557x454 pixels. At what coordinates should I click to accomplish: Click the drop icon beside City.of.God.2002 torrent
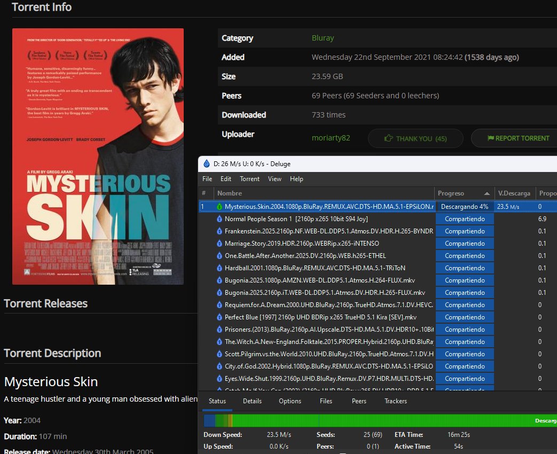(x=219, y=366)
